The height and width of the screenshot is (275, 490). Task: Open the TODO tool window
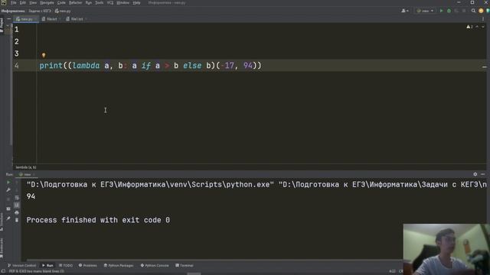66,266
